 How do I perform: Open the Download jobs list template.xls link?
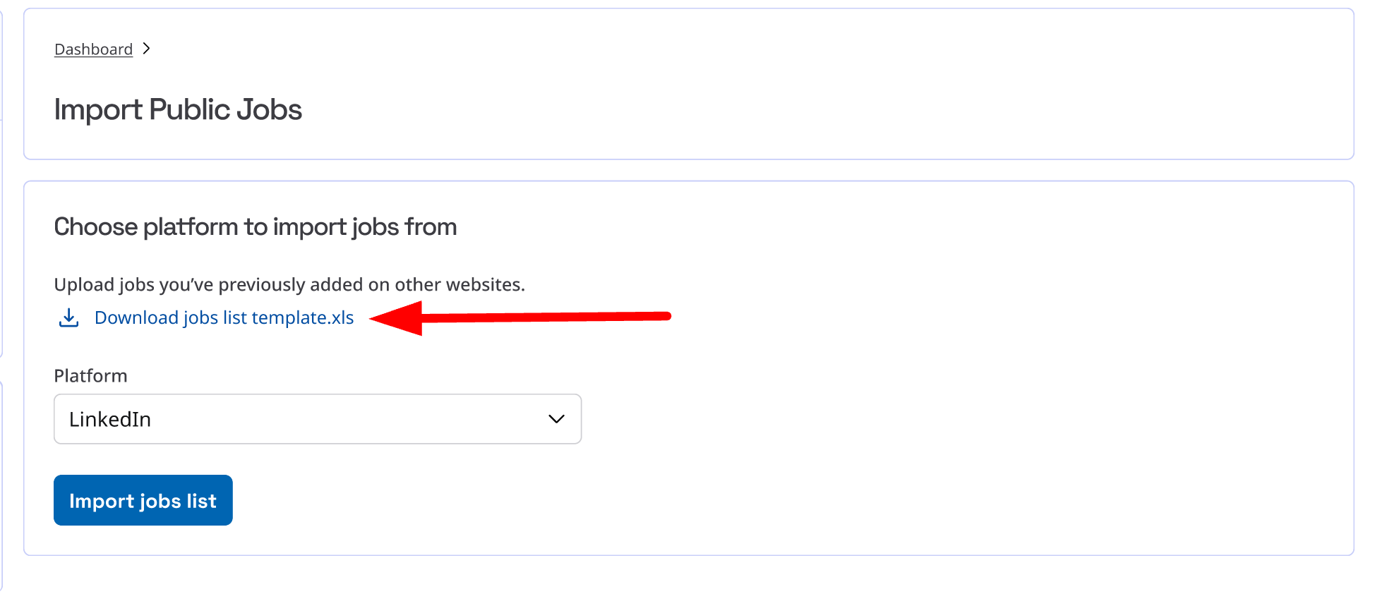pos(224,318)
